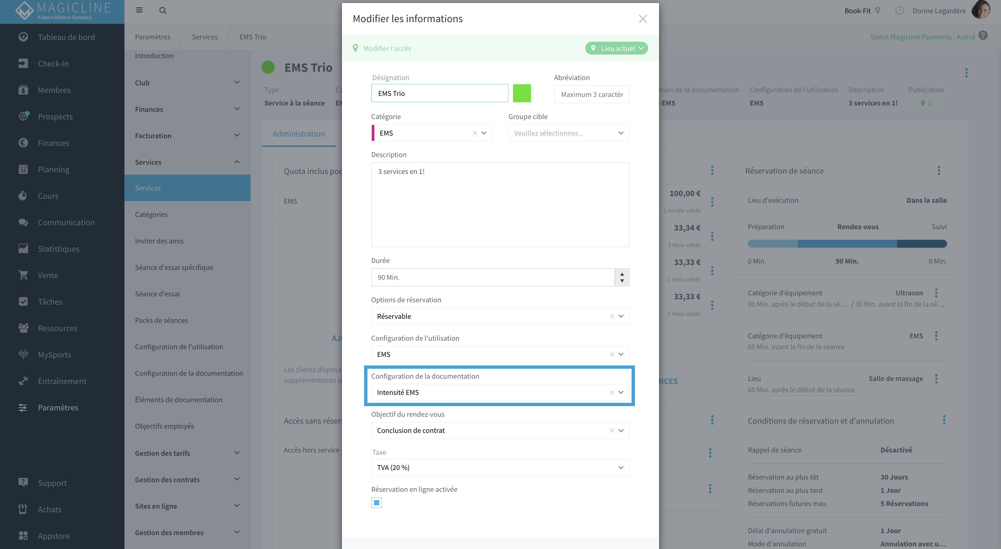1001x549 pixels.
Task: Open the Taxe TVA dropdown
Action: (x=500, y=467)
